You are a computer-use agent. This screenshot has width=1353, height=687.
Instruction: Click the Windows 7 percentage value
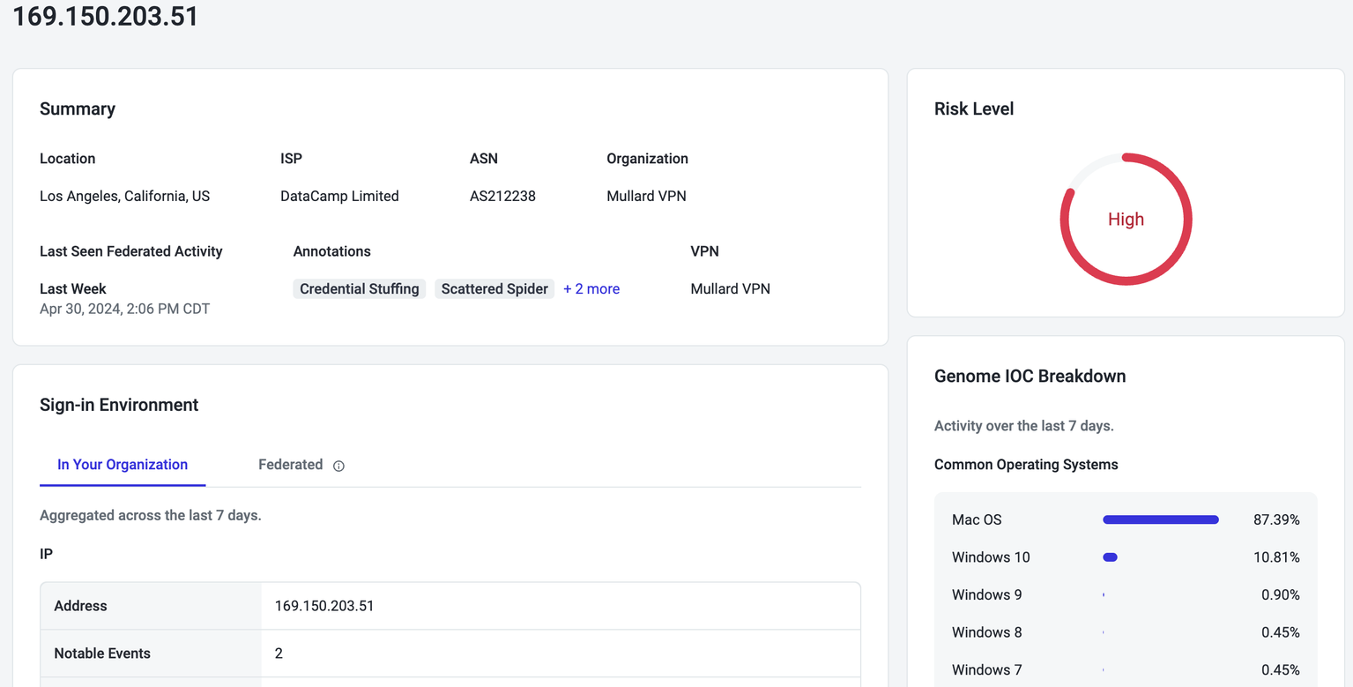pos(1280,670)
